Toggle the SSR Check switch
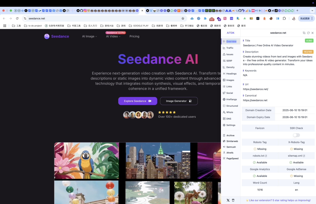This screenshot has width=316, height=204. (296, 135)
